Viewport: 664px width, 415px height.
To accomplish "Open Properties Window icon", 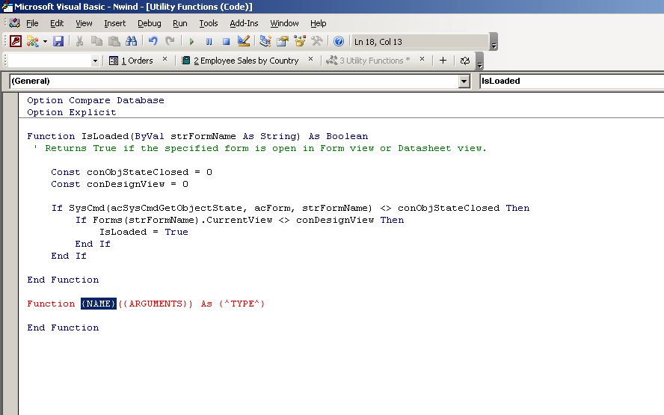I will click(x=283, y=41).
